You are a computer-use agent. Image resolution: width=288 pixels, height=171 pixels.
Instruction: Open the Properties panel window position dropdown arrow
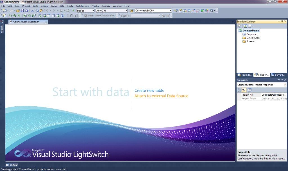tap(279, 80)
